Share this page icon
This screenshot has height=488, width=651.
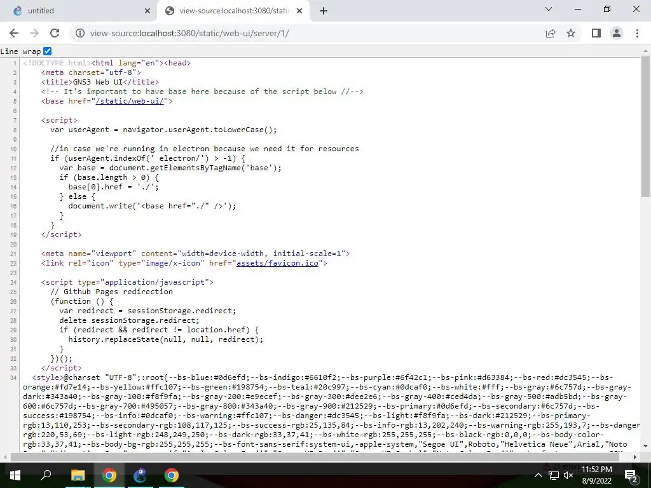pos(551,33)
